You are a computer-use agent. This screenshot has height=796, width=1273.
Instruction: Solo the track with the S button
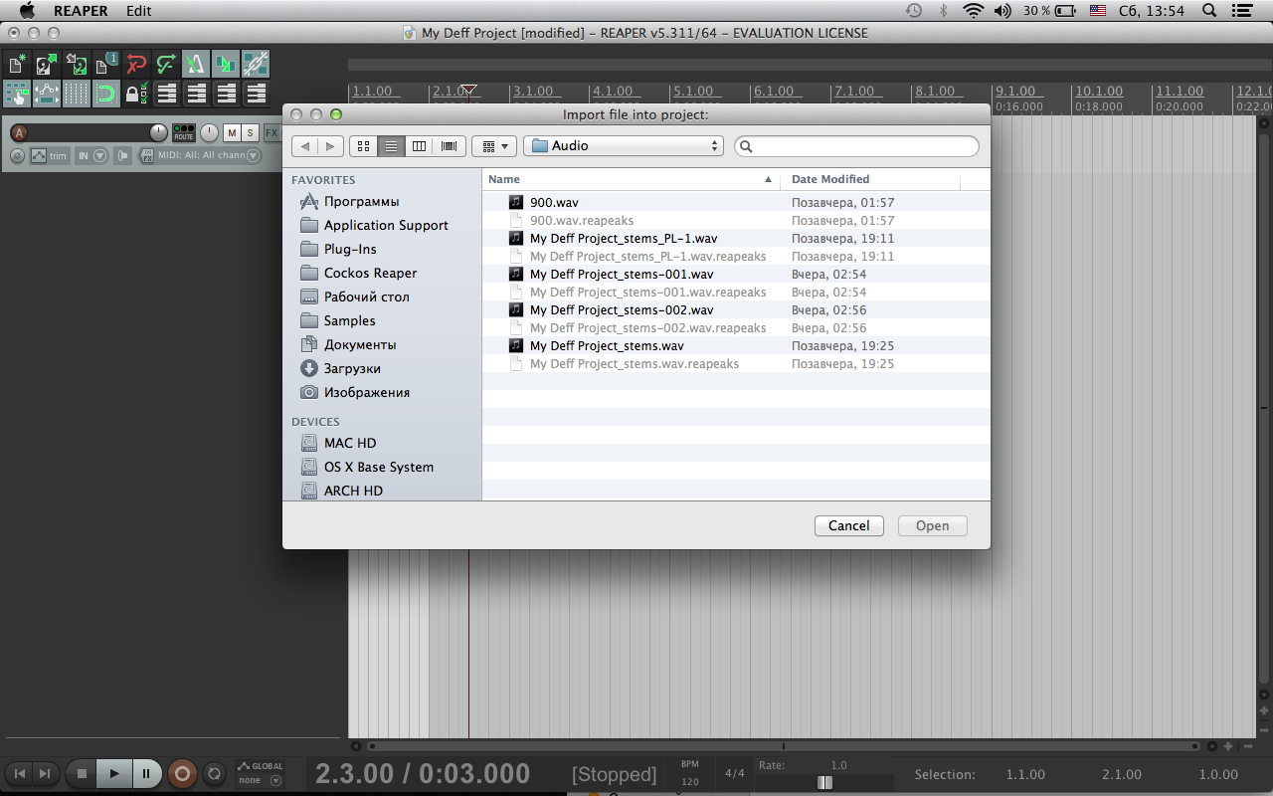(250, 133)
